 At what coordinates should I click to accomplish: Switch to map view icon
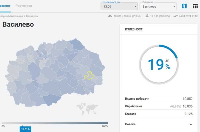[x=184, y=6]
